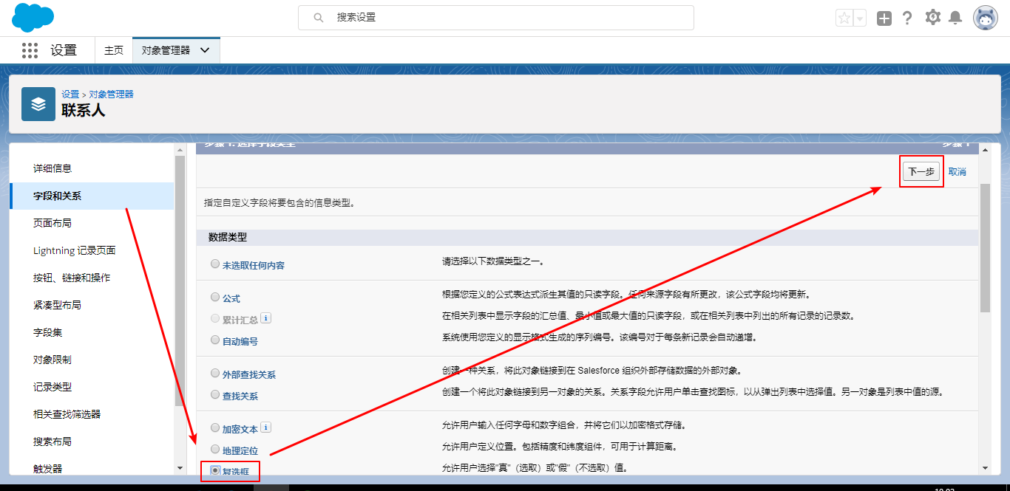Click the add favorites plus icon
Viewport: 1010px width, 491px height.
point(884,17)
